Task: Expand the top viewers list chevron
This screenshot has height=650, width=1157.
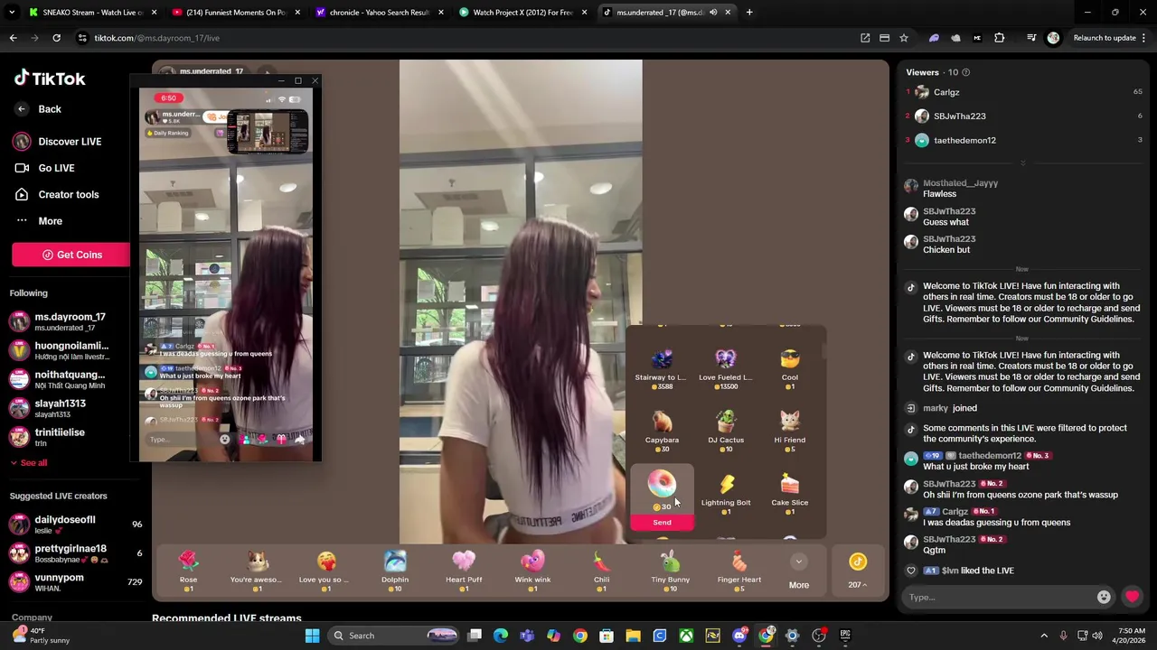Action: (1022, 163)
